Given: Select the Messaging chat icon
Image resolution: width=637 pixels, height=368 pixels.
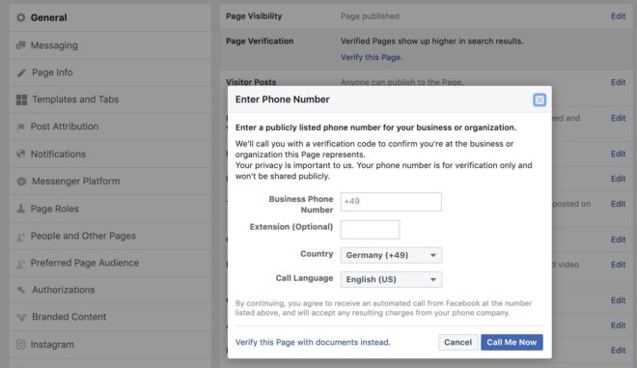Looking at the screenshot, I should pos(20,45).
